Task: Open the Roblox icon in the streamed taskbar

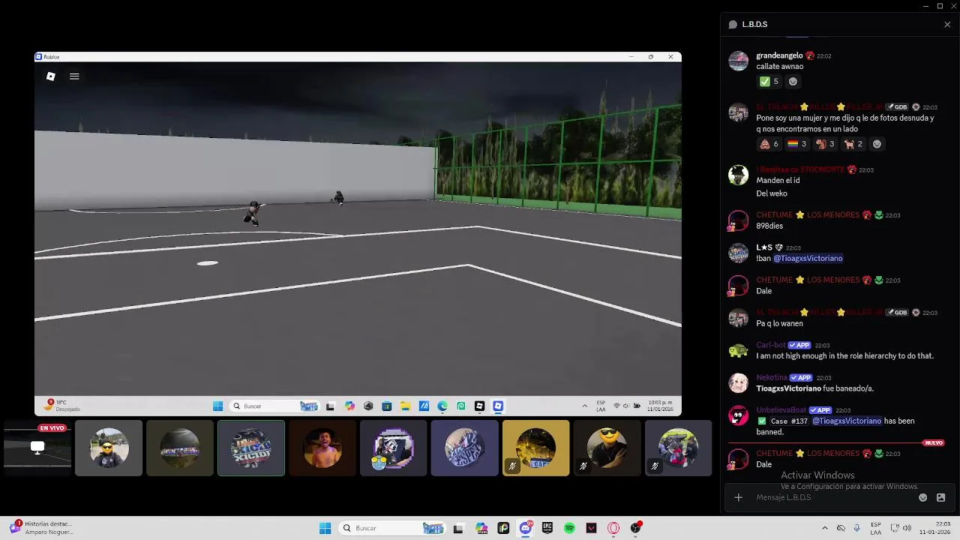Action: [x=498, y=406]
